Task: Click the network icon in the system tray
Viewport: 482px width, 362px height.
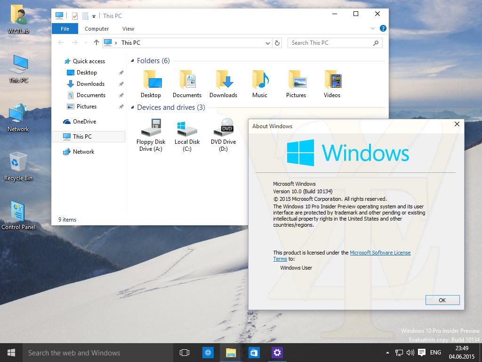Action: pos(399,353)
